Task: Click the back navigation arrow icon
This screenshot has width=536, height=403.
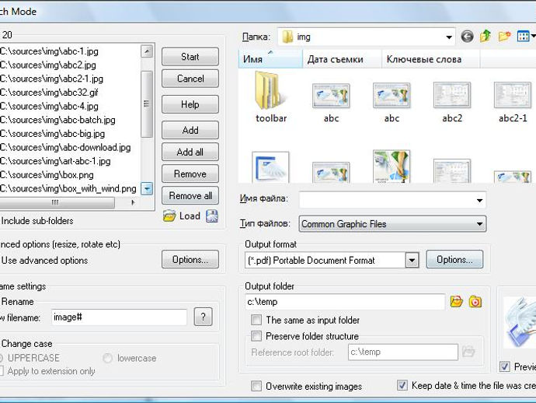Action: coord(467,37)
